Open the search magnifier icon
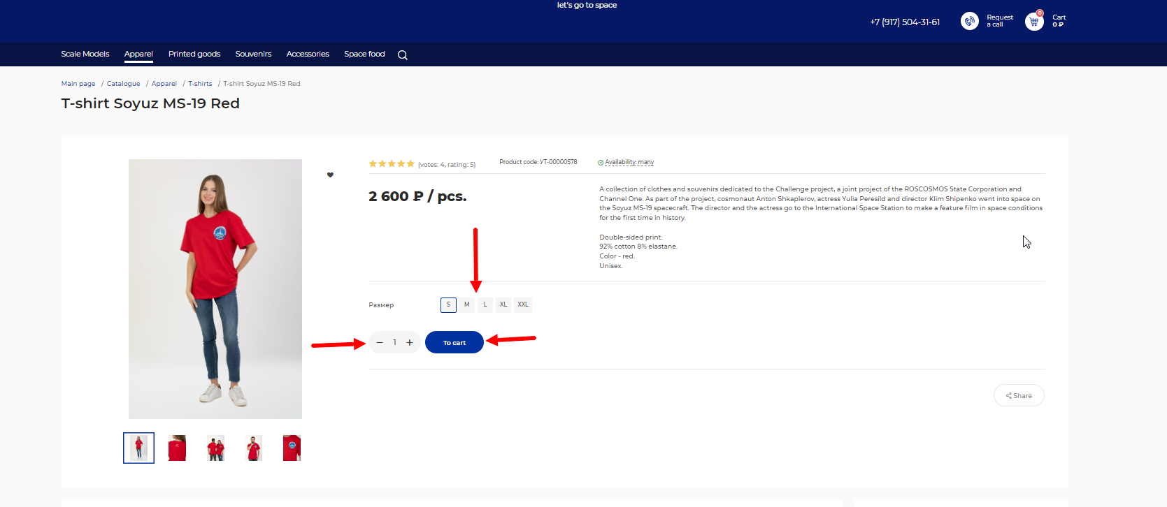Viewport: 1167px width, 507px height. [403, 55]
